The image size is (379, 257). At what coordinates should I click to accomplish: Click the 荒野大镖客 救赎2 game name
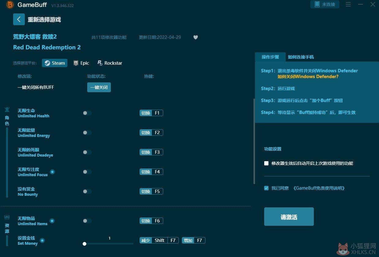coord(35,37)
